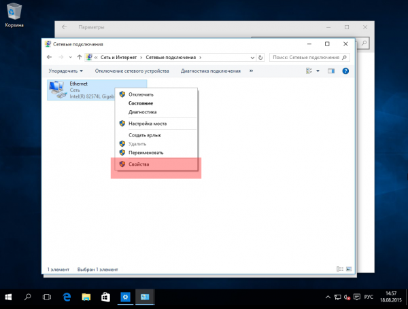
Task: Open Microsoft Edge from the taskbar
Action: click(67, 297)
